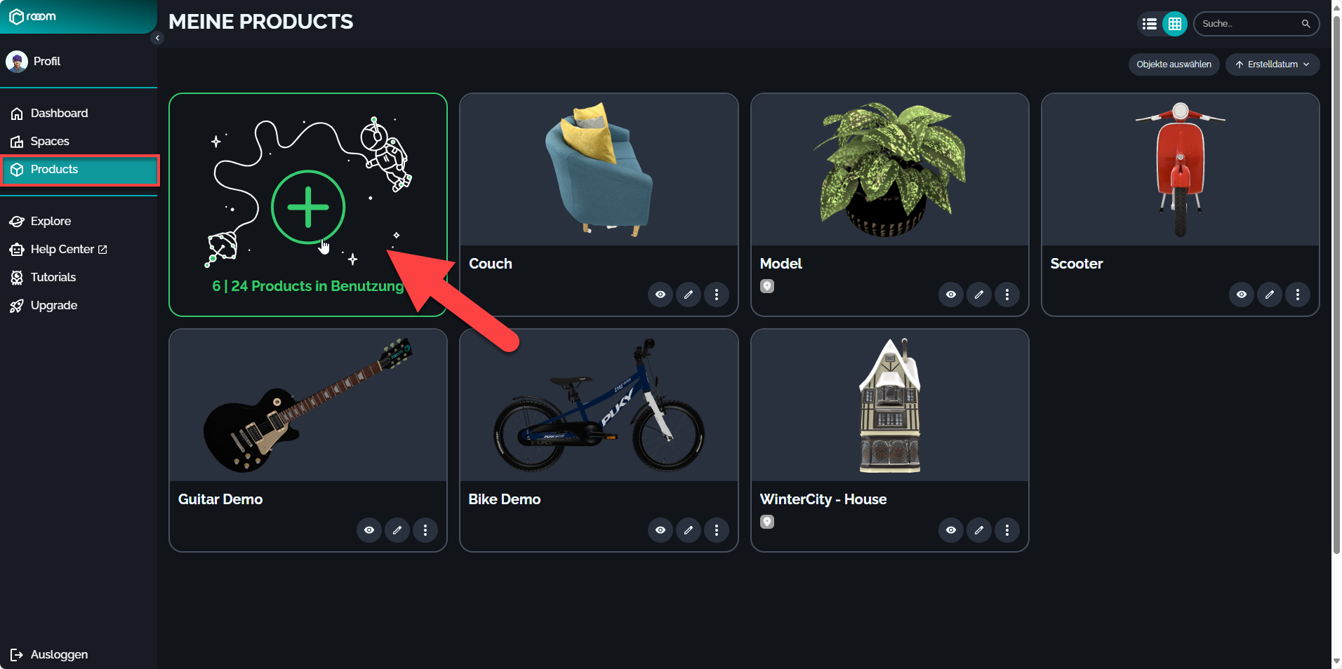Toggle the eye icon on Bike Demo
1342x669 pixels.
[660, 530]
